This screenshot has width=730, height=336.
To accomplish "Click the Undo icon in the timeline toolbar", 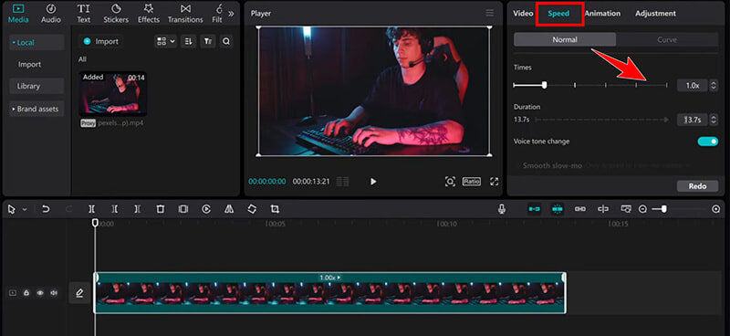I will [x=46, y=209].
